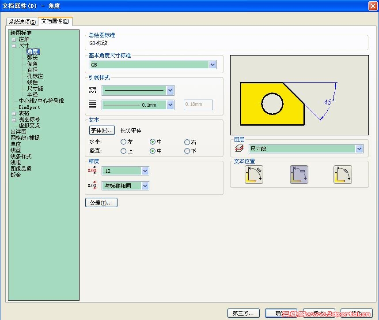Select 孔标注 in the tree
This screenshot has height=320, width=379.
click(35, 76)
